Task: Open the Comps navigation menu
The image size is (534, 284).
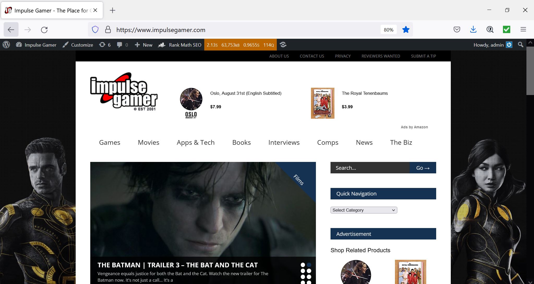Action: (x=328, y=142)
